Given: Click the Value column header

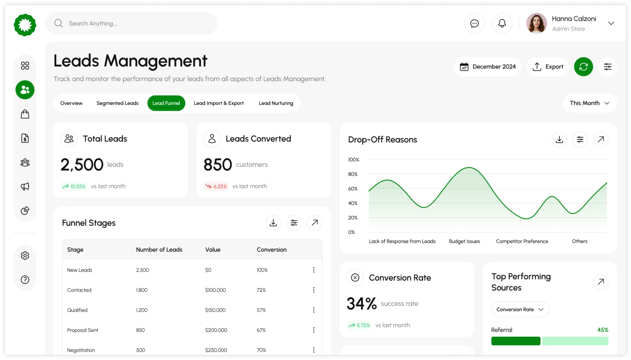Looking at the screenshot, I should click(213, 250).
